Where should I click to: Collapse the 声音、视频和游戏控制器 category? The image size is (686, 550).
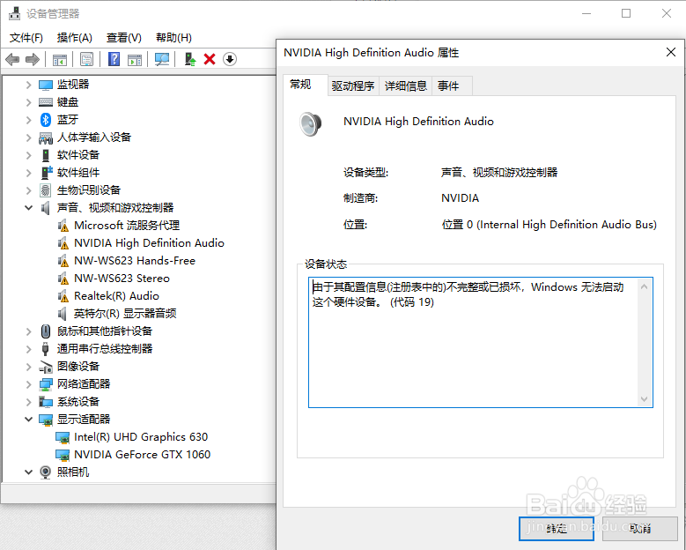click(28, 207)
